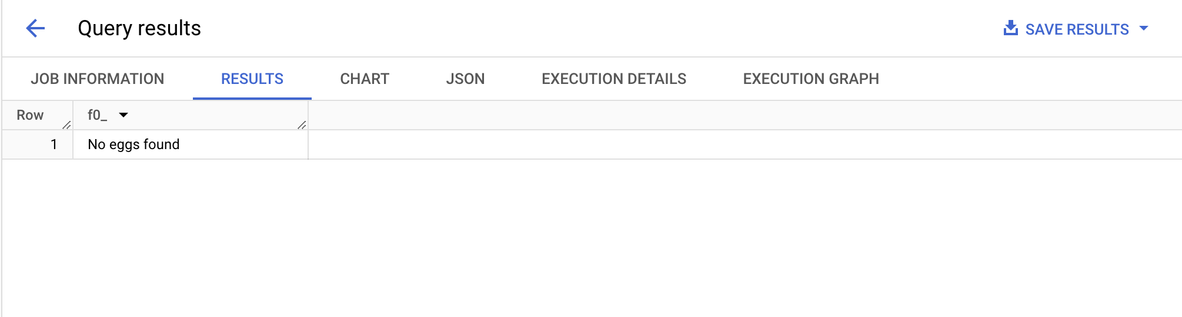Image resolution: width=1182 pixels, height=317 pixels.
Task: Show the Execution Graph tab
Action: click(811, 79)
